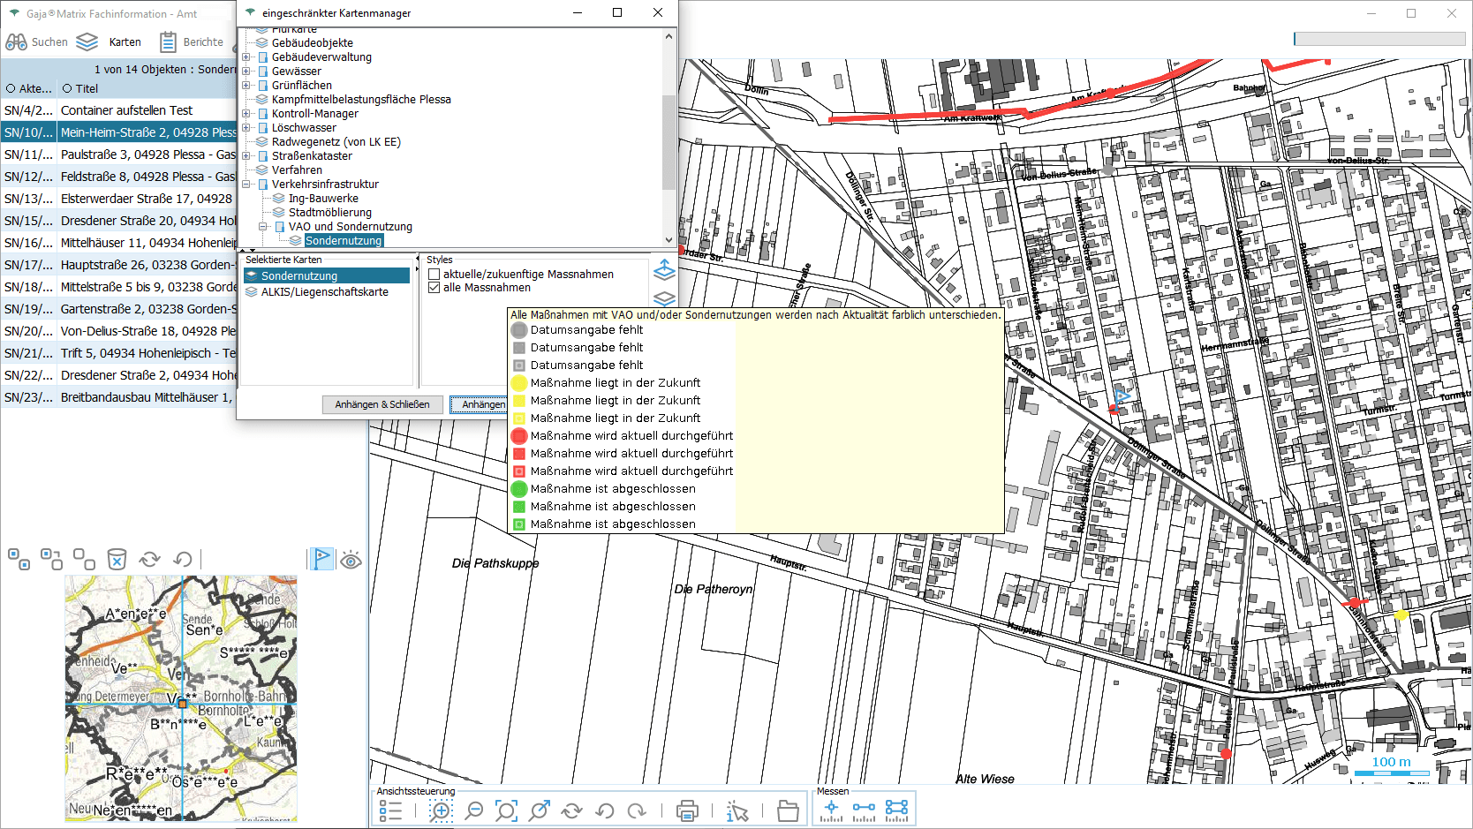The image size is (1473, 829).
Task: Uncheck the alle Massnahmen checkbox
Action: [434, 288]
